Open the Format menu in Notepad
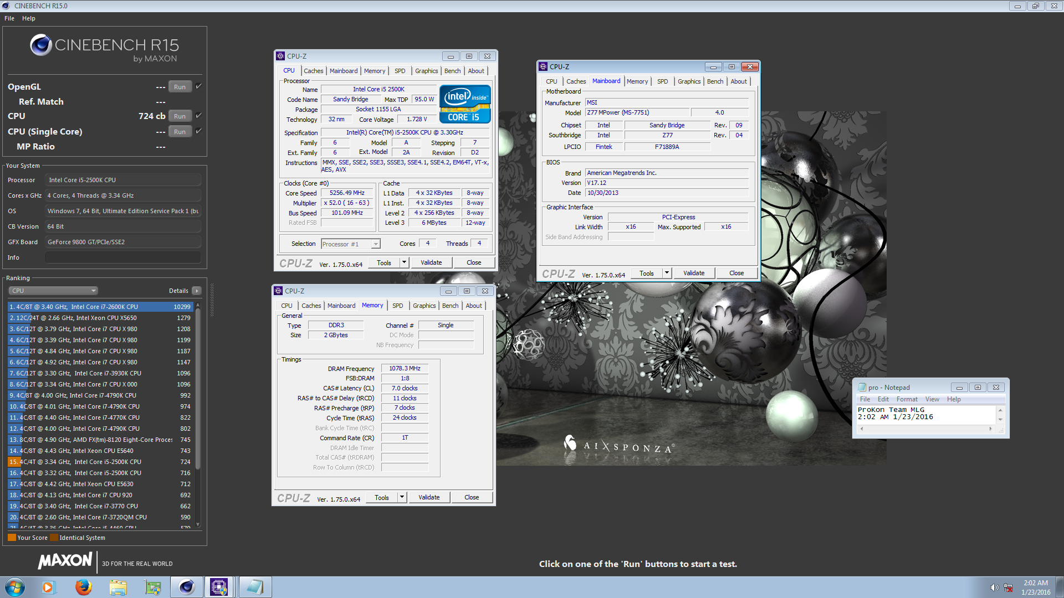This screenshot has height=598, width=1064. 907,399
